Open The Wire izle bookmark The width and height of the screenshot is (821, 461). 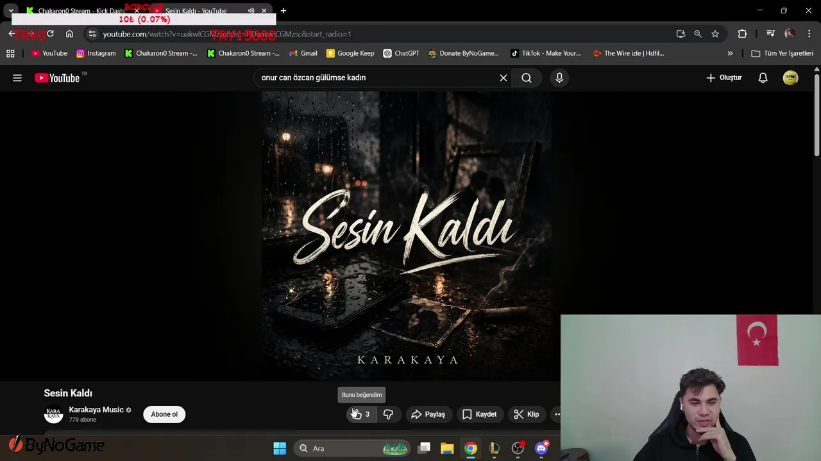pyautogui.click(x=629, y=54)
